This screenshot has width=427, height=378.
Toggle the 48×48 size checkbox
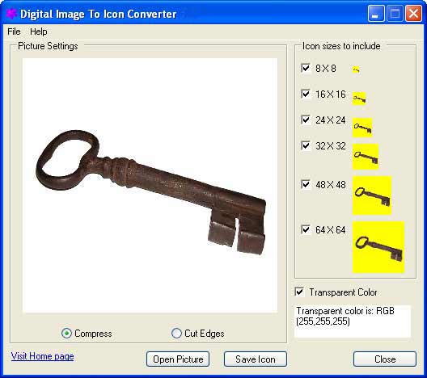[306, 184]
